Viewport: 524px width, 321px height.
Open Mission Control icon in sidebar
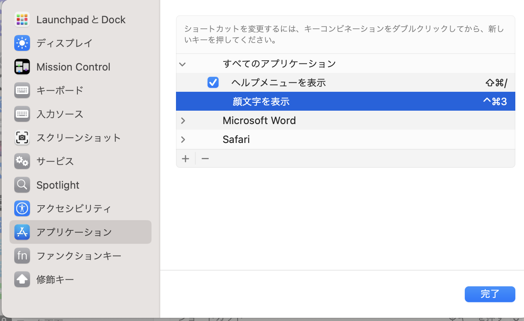coord(22,67)
